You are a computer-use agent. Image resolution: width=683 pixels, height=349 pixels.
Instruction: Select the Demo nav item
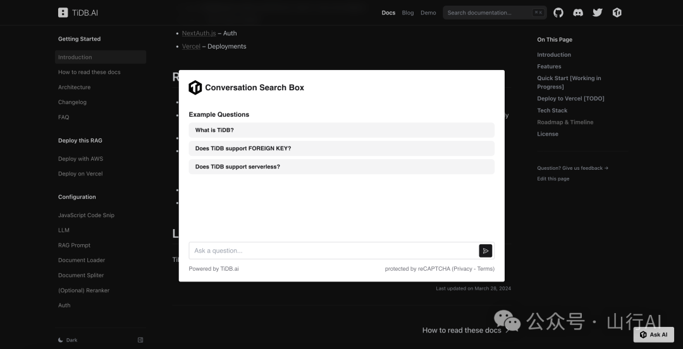[428, 13]
